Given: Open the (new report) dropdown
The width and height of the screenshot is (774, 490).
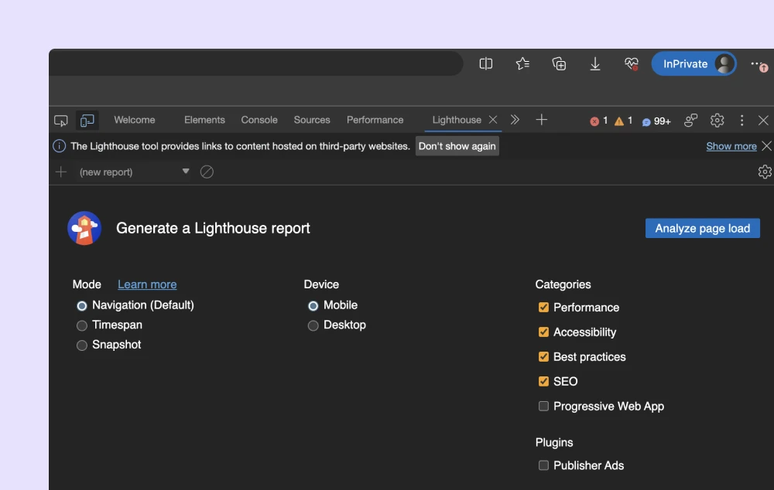Looking at the screenshot, I should [x=134, y=172].
